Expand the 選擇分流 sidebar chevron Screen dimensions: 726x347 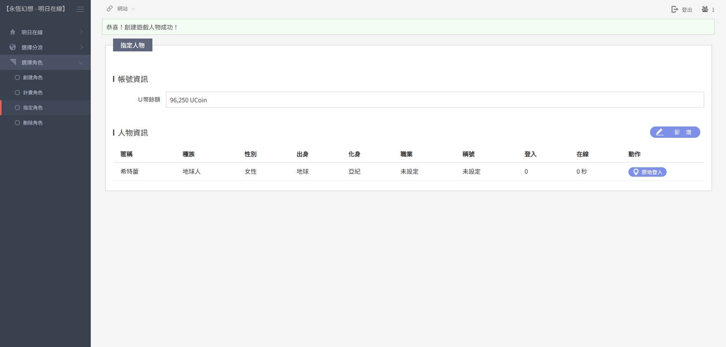81,47
